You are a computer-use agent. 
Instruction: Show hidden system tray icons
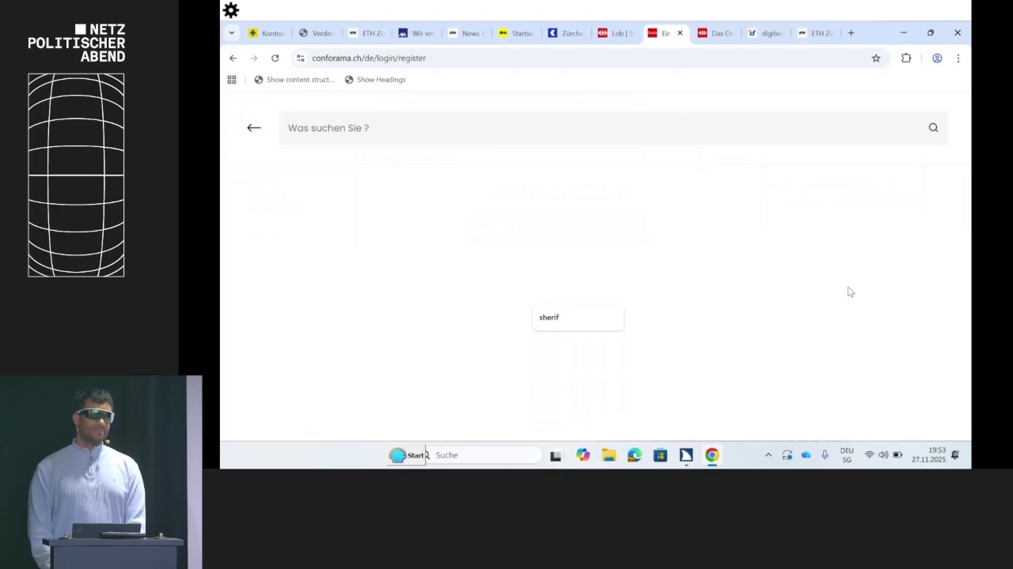coord(768,455)
